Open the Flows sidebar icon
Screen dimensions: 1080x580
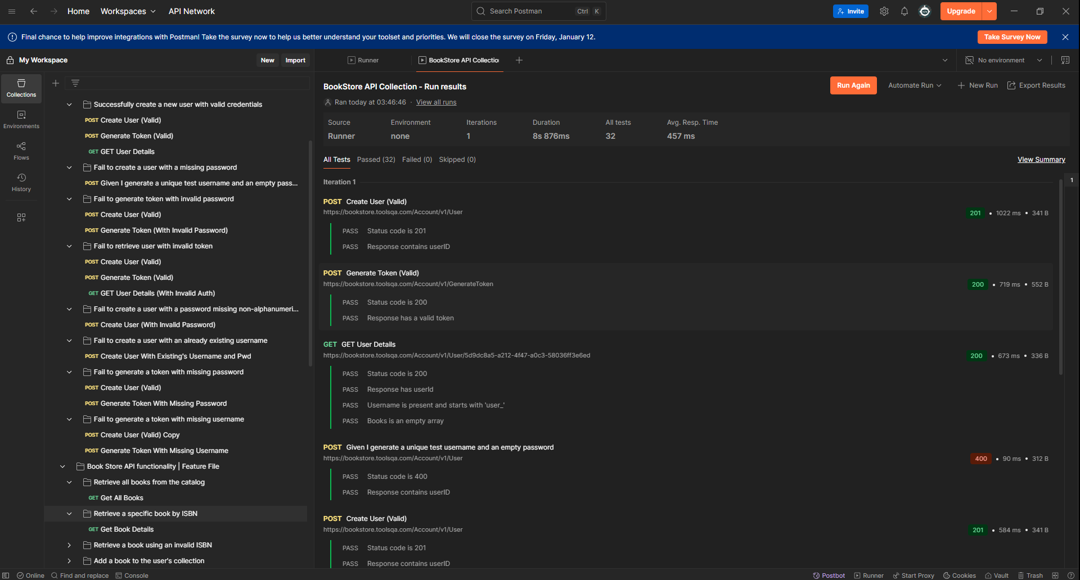[x=21, y=151]
